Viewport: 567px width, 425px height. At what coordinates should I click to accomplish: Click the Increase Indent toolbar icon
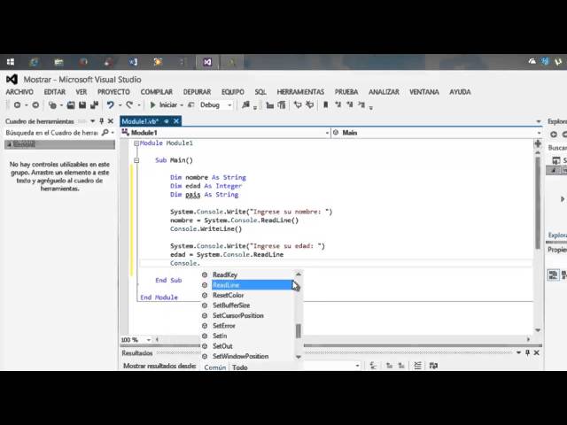(x=282, y=105)
